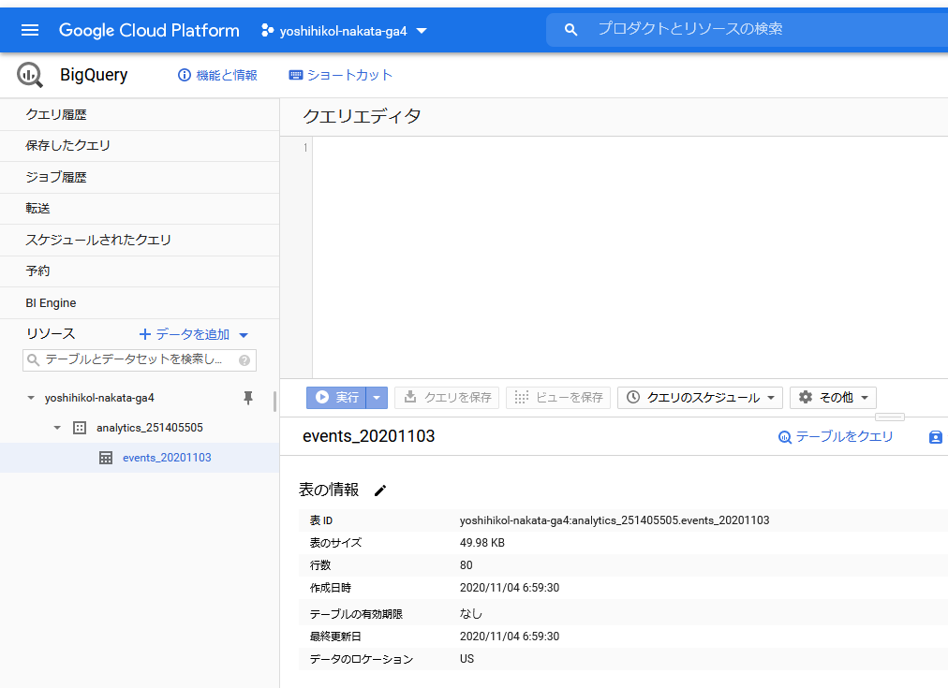Click the リソース section heading
Screen dimensions: 948x688
51,334
